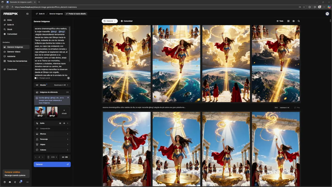Viewport: 332px width, 187px height.
Task: Collapse the left sidebar panel icon
Action: 27,14
